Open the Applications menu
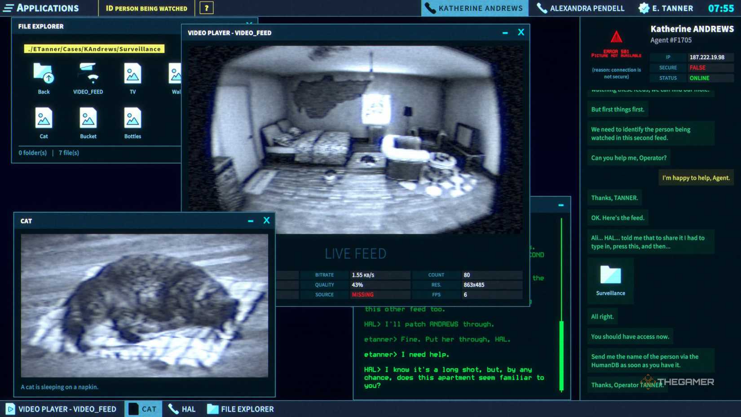Screen dimensions: 741x417 tap(41, 8)
